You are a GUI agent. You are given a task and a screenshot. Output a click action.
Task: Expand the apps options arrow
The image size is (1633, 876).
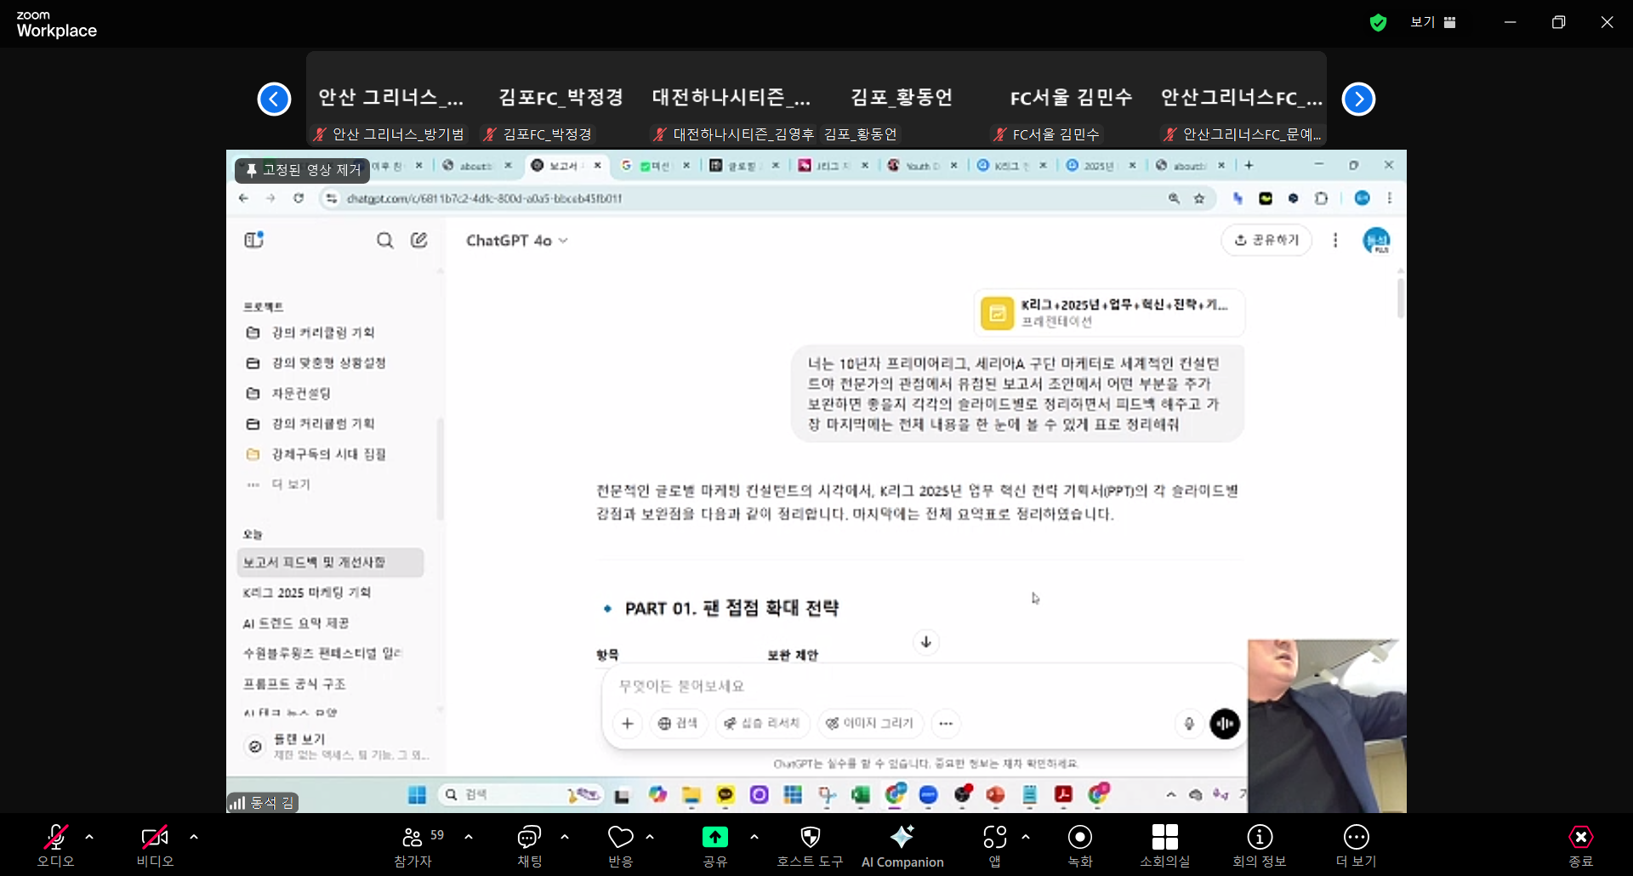pyautogui.click(x=1026, y=838)
